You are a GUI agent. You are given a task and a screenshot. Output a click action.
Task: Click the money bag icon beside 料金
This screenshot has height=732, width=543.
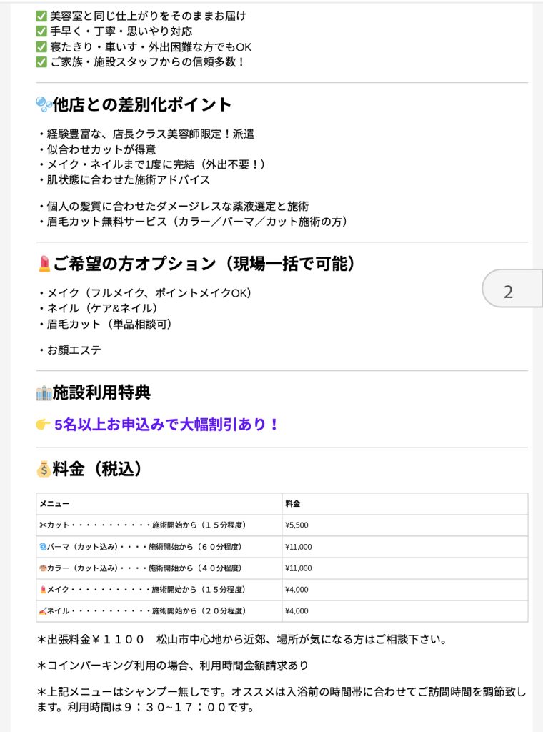[x=44, y=469]
